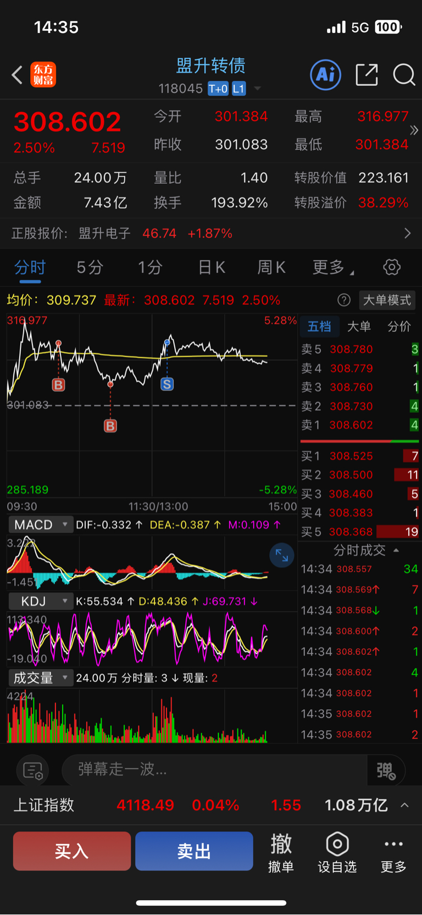This screenshot has width=422, height=915.
Task: Tap the 均价 309.737 label
Action: point(52,300)
